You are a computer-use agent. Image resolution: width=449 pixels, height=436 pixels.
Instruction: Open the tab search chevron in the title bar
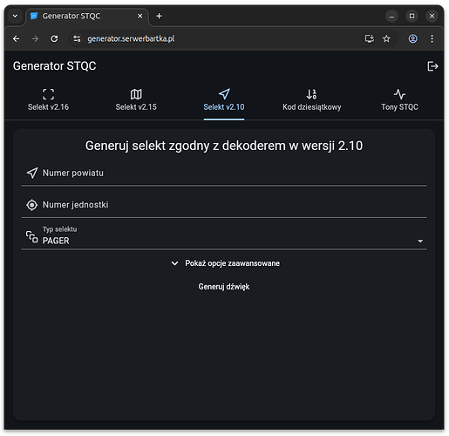15,16
